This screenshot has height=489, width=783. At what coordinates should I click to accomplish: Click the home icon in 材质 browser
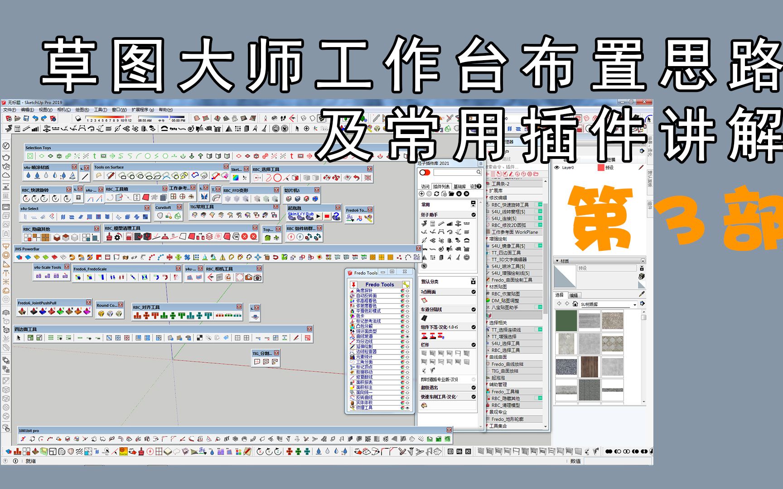575,304
